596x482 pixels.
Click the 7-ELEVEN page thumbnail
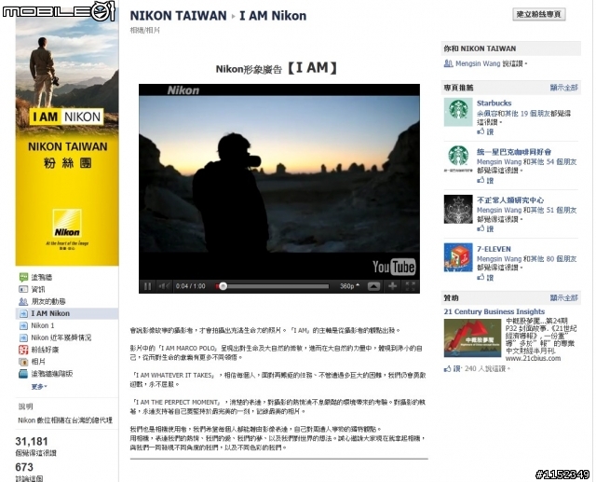pyautogui.click(x=458, y=257)
